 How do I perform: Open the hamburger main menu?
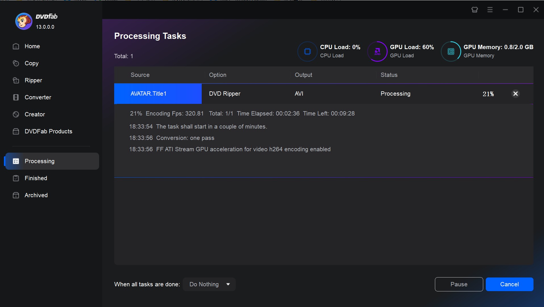pyautogui.click(x=490, y=9)
